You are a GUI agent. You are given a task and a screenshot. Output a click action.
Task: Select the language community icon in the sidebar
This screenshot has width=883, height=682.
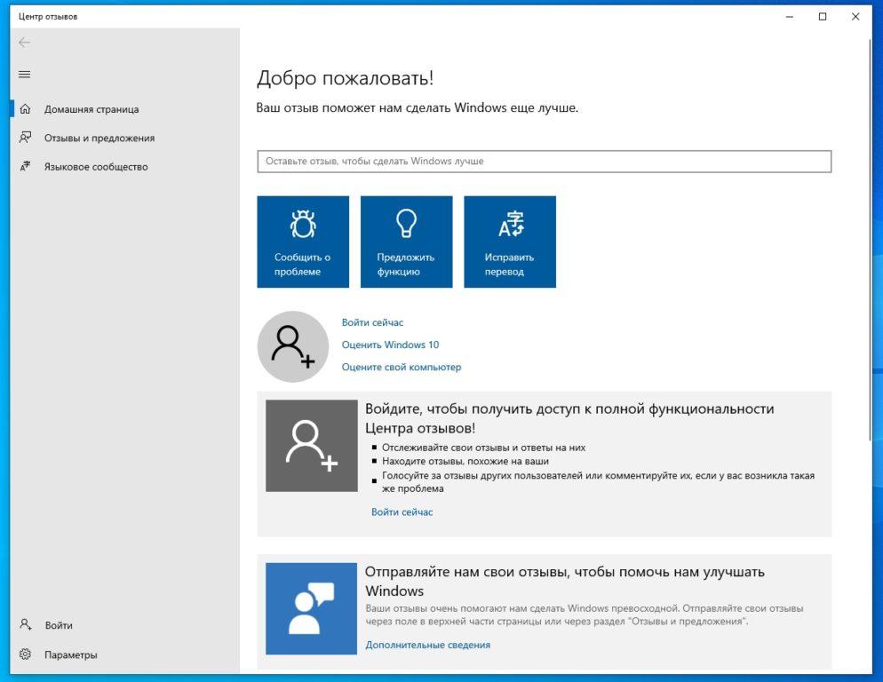pos(26,166)
